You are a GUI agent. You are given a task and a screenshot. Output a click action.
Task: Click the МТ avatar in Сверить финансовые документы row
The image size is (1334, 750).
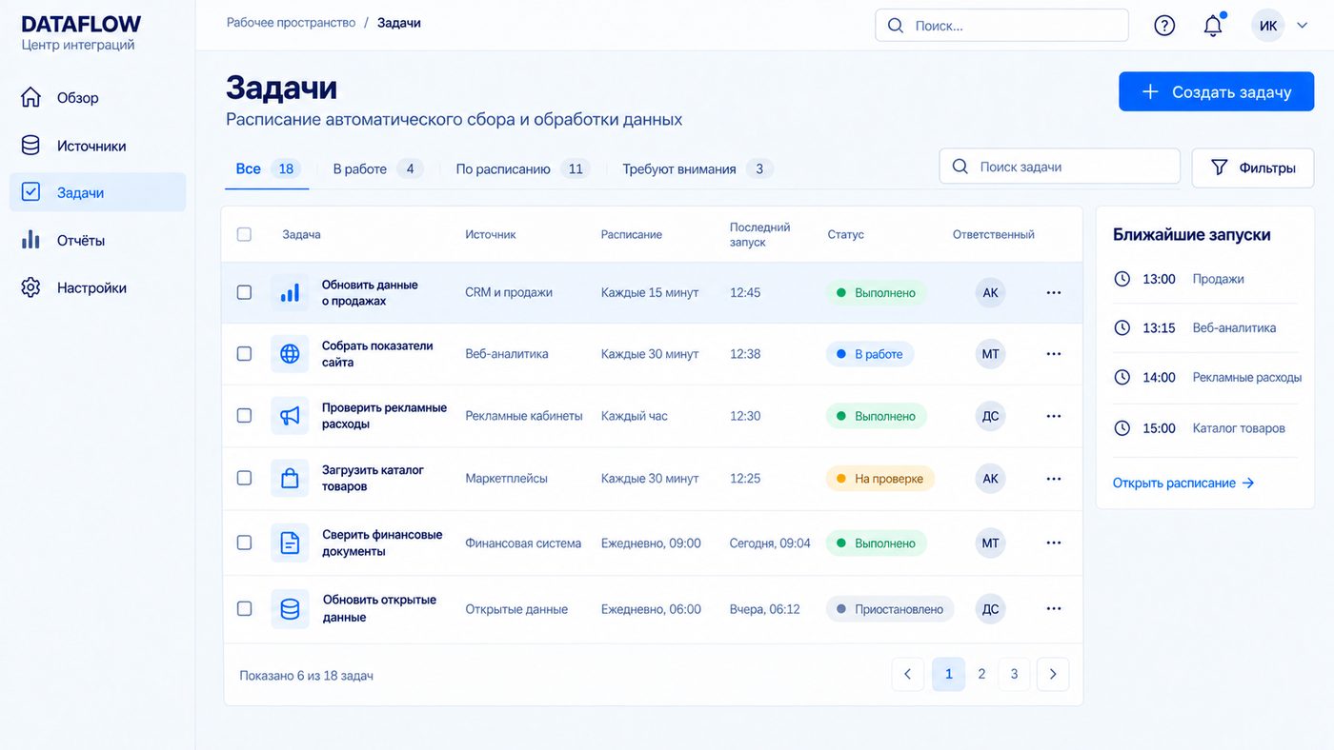pyautogui.click(x=990, y=543)
